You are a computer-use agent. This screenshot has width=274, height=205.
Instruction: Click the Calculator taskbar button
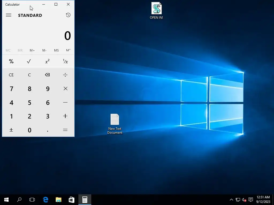click(85, 200)
